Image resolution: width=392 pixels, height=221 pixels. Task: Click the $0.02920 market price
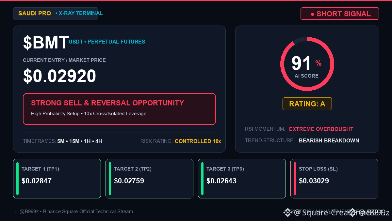pos(59,76)
